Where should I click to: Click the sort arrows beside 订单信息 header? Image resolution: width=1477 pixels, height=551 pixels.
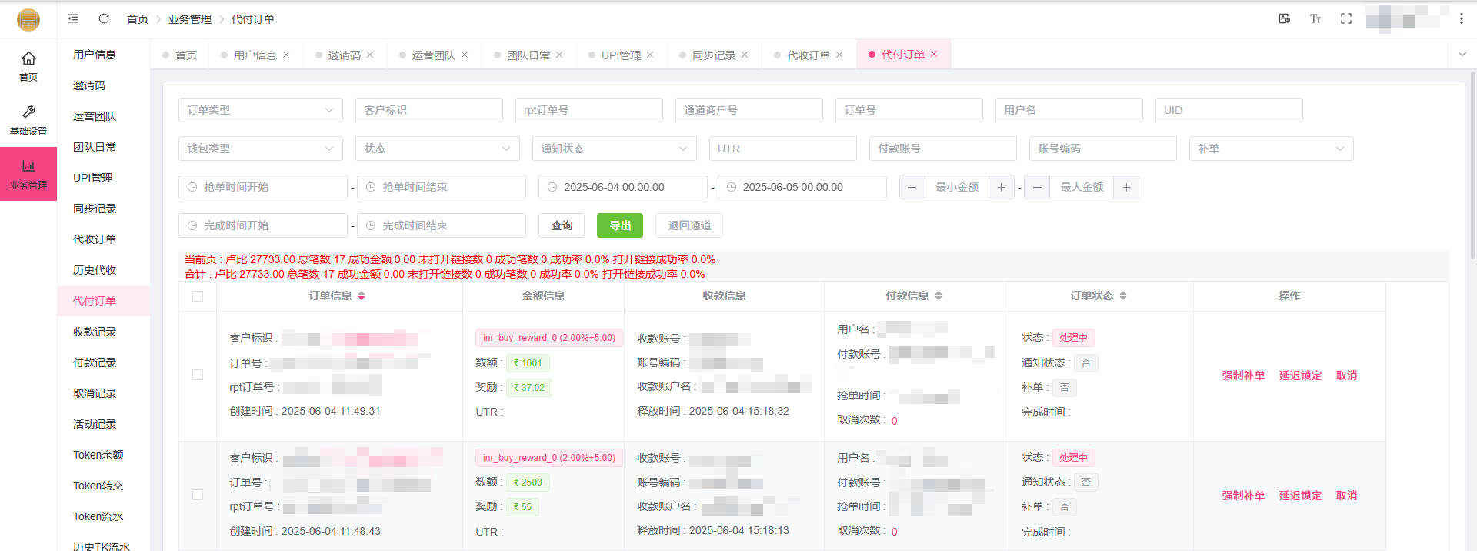tap(362, 296)
